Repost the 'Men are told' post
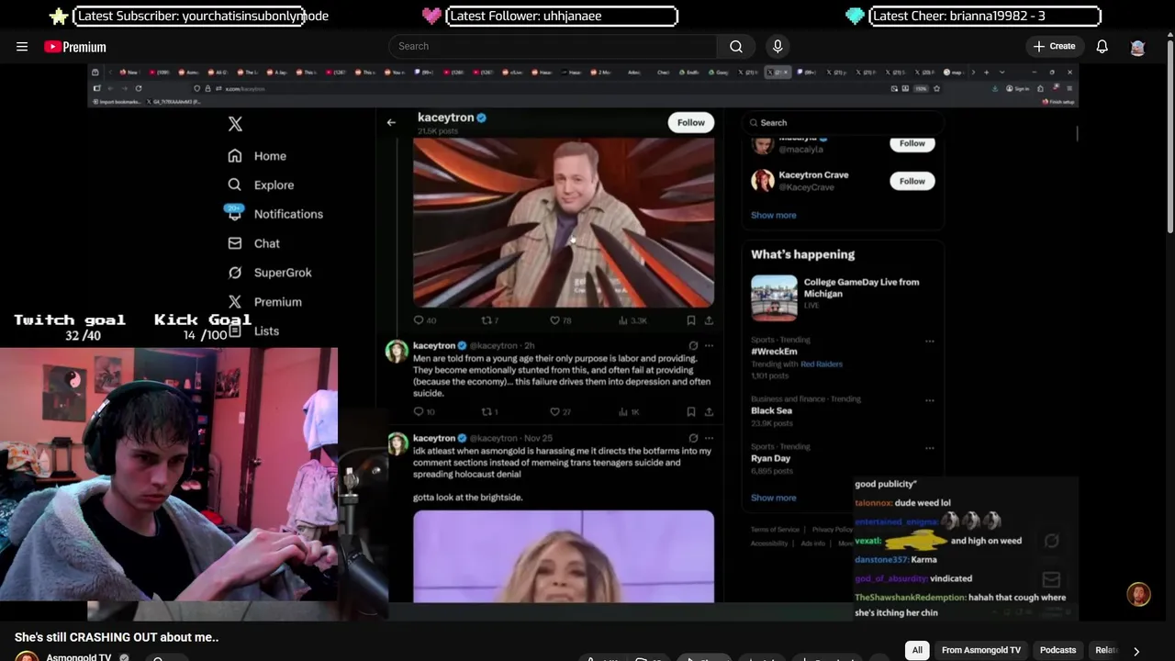The height and width of the screenshot is (661, 1175). pyautogui.click(x=490, y=412)
